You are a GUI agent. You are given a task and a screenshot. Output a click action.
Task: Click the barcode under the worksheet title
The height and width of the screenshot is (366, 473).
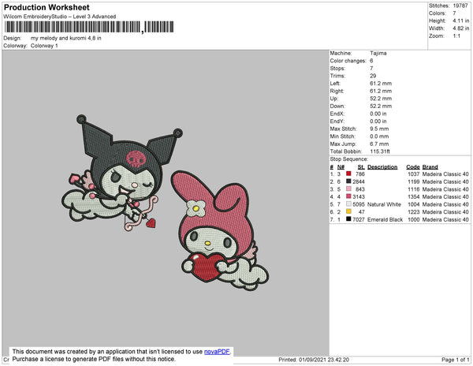click(89, 27)
